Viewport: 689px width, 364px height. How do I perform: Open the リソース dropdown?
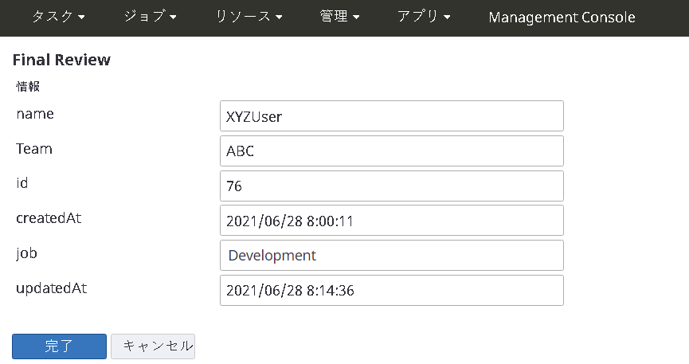(249, 17)
